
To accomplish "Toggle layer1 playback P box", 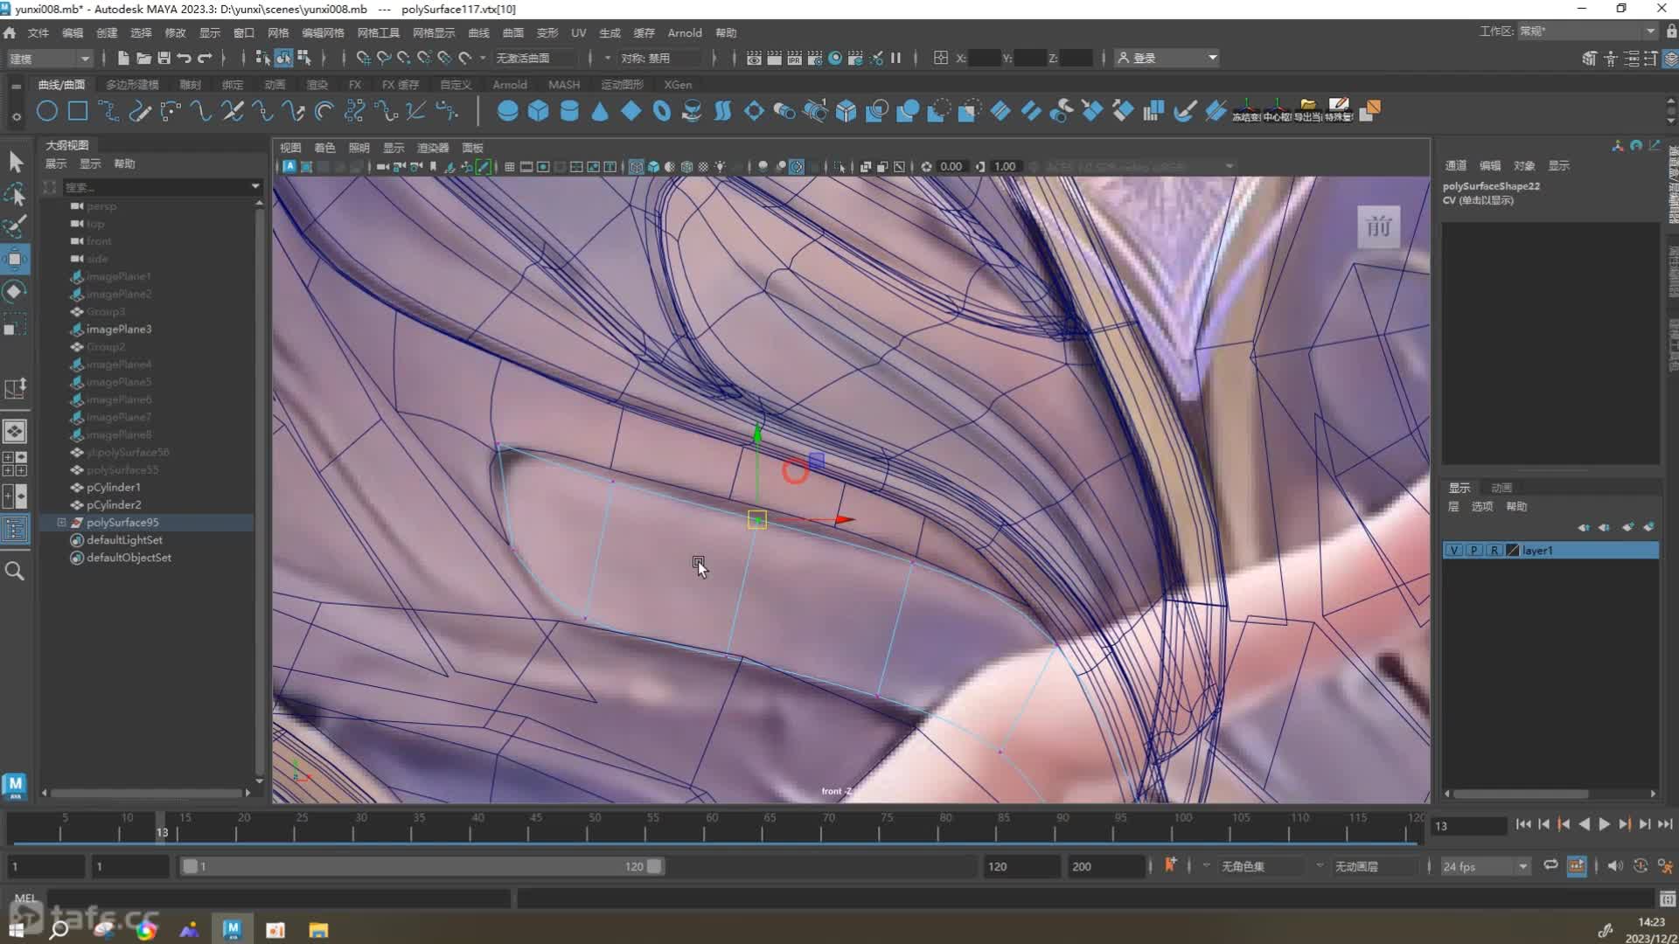I will (x=1474, y=550).
